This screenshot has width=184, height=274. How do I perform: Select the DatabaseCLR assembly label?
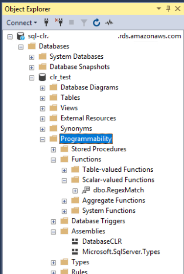[102, 242]
